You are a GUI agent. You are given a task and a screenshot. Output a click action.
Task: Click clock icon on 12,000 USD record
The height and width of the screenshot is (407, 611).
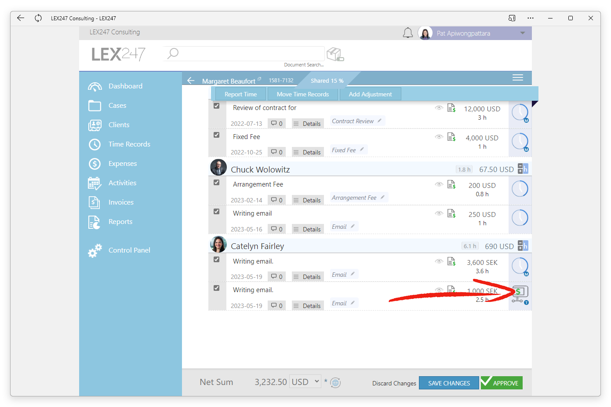(x=520, y=113)
